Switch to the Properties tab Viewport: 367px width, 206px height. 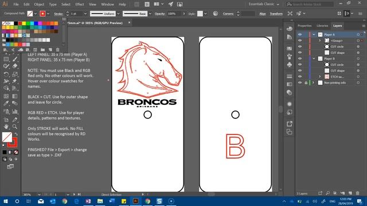click(304, 26)
